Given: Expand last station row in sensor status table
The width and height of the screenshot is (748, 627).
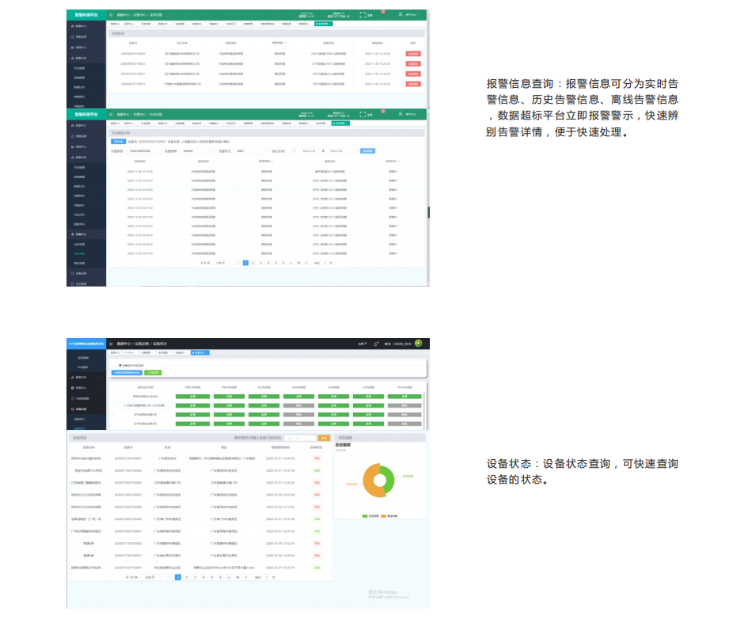Looking at the screenshot, I should [115, 424].
